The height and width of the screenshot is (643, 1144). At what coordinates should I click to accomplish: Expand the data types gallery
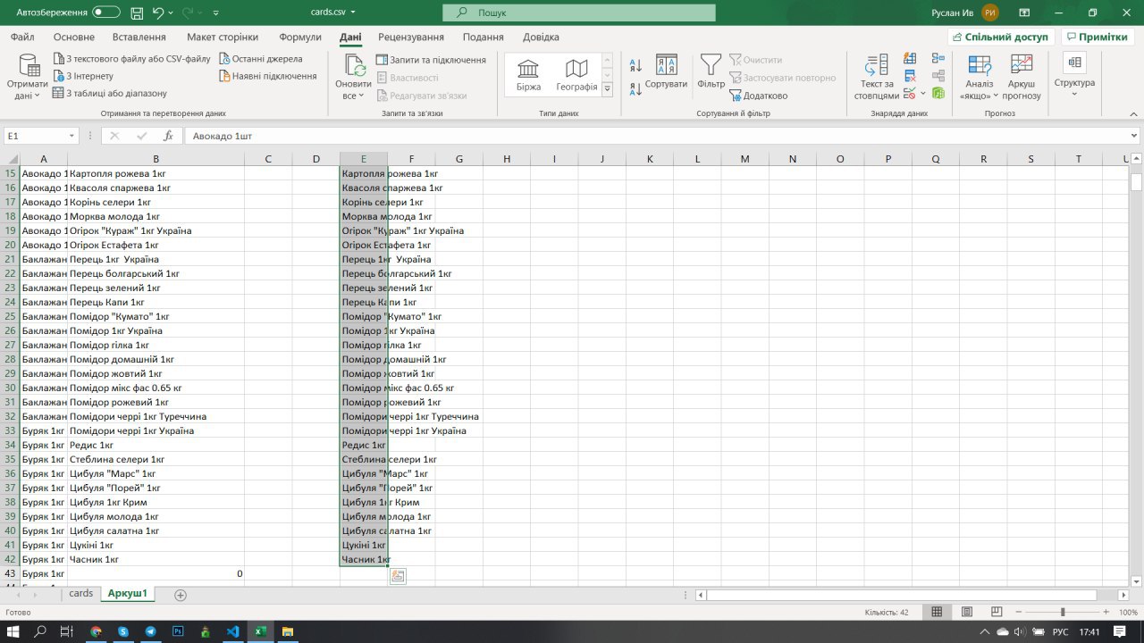[607, 89]
